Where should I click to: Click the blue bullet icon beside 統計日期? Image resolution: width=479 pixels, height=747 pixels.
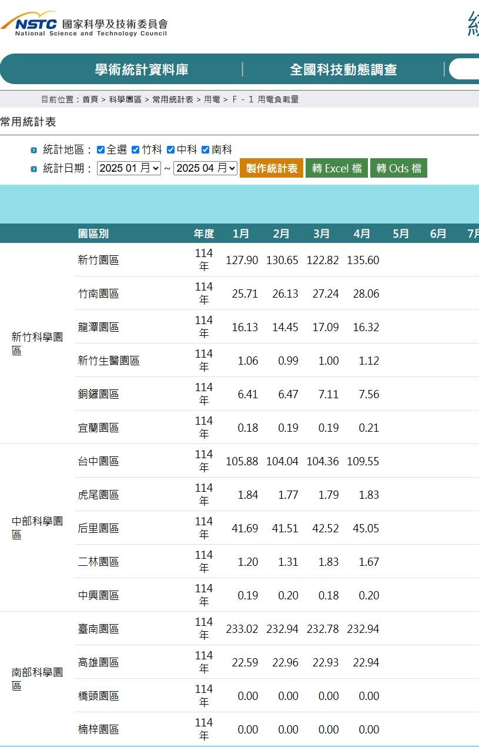(x=34, y=169)
